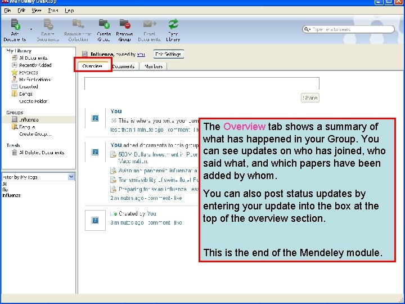The height and width of the screenshot is (304, 405).
Task: Click the Avian and pandemic influenza document icon
Action: (114, 171)
